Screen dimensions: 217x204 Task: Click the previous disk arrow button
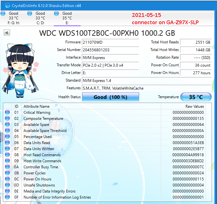click(x=7, y=33)
